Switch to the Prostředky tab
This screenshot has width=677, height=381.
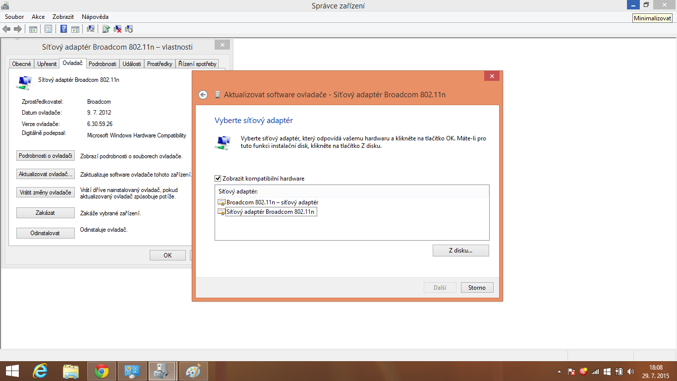tap(160, 64)
